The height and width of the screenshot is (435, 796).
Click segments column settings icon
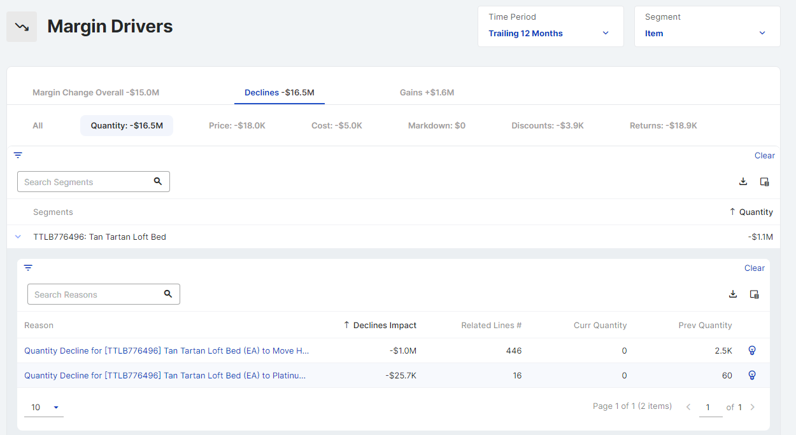pyautogui.click(x=764, y=182)
